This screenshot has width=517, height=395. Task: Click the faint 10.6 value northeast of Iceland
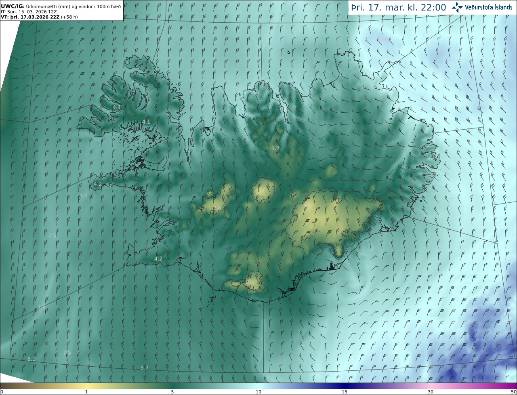382,40
